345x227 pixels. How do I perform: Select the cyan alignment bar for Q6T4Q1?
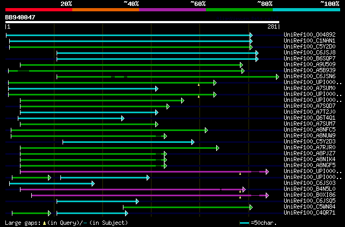pos(71,119)
